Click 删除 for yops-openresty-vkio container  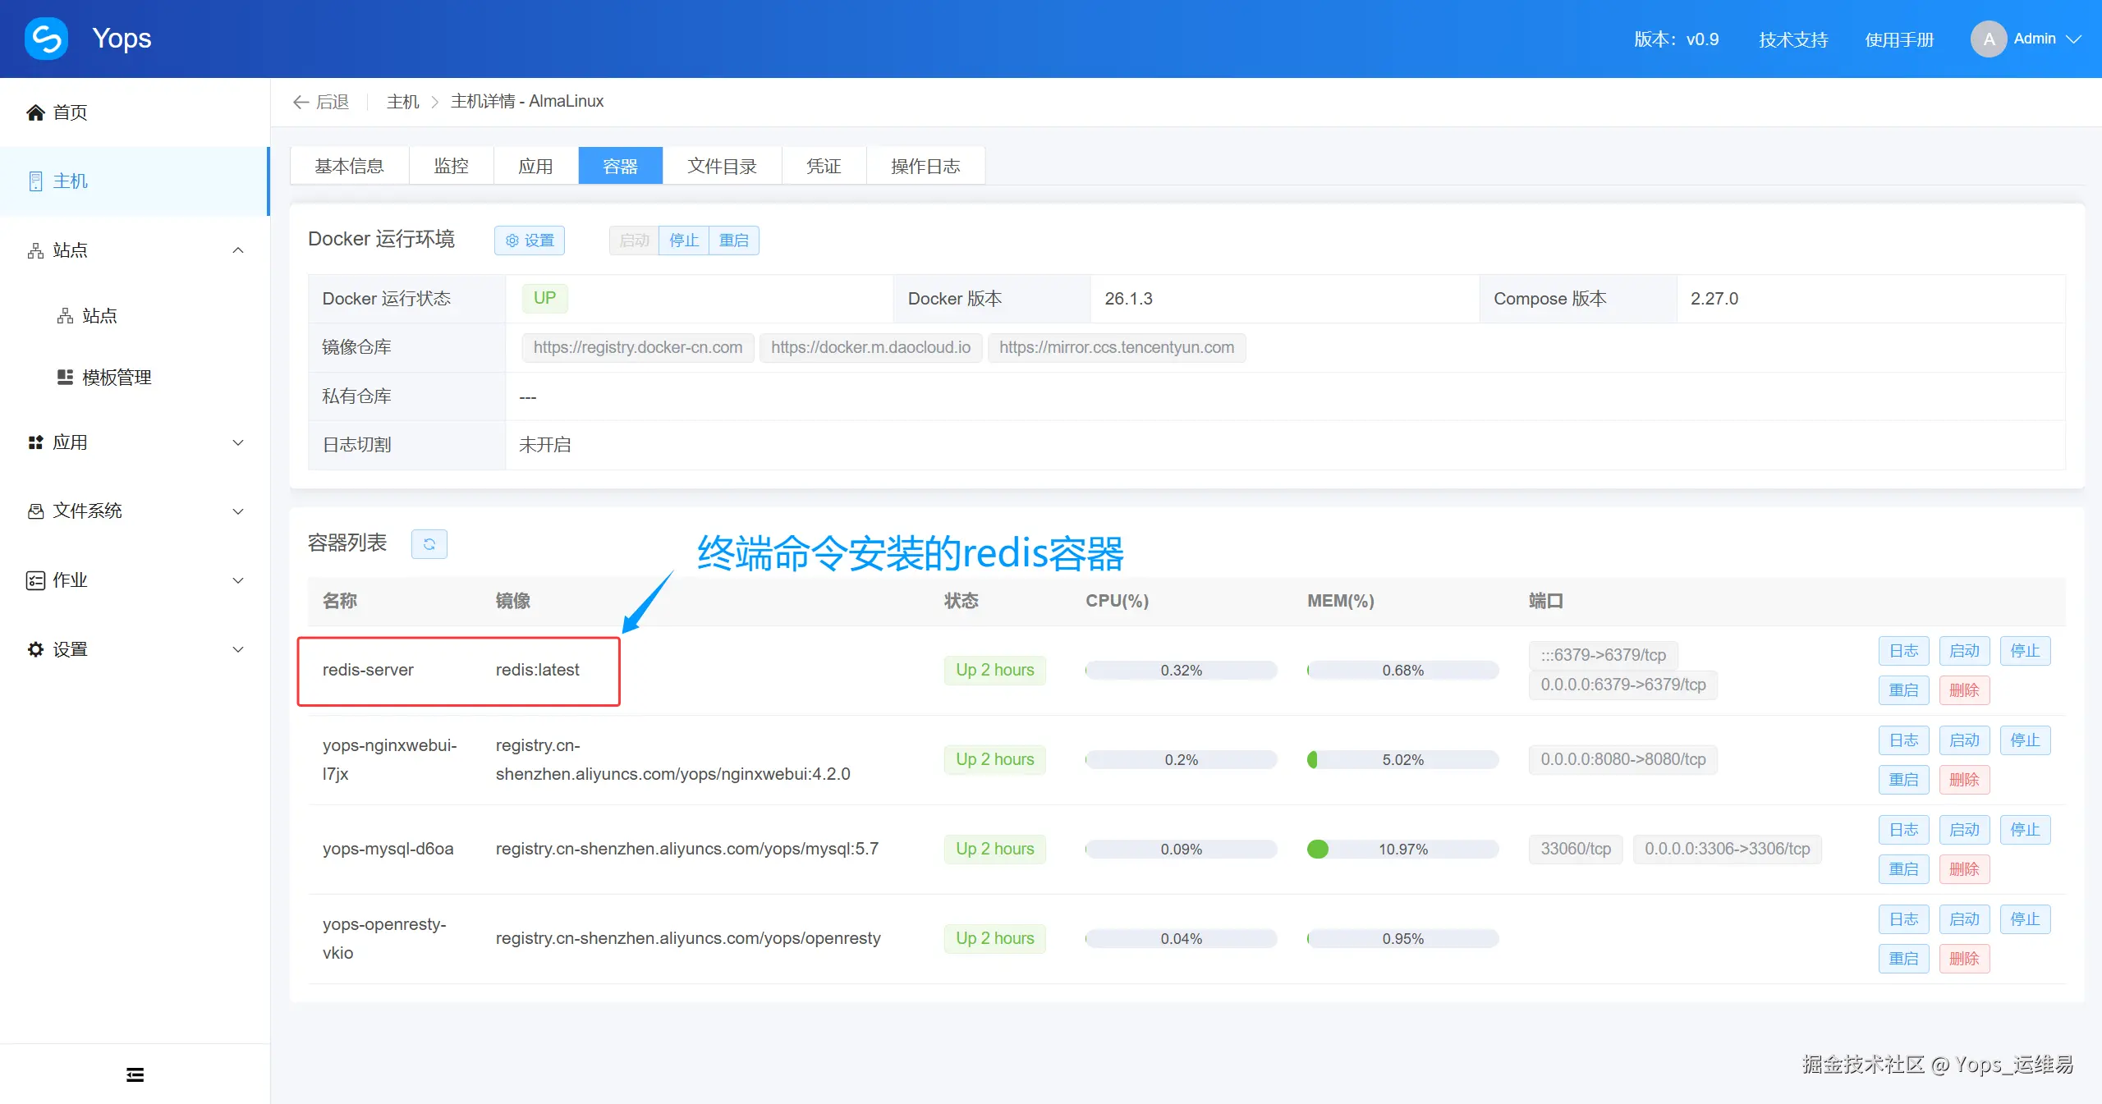[1963, 959]
